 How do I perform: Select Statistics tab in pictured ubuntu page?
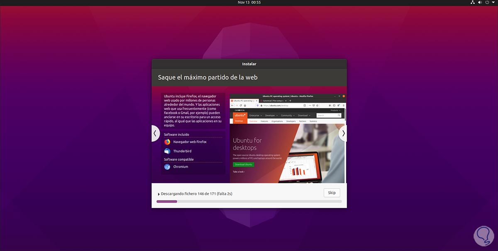pos(313,121)
